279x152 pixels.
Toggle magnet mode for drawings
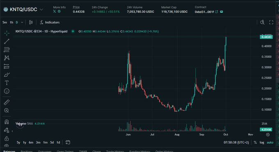pyautogui.click(x=7, y=122)
